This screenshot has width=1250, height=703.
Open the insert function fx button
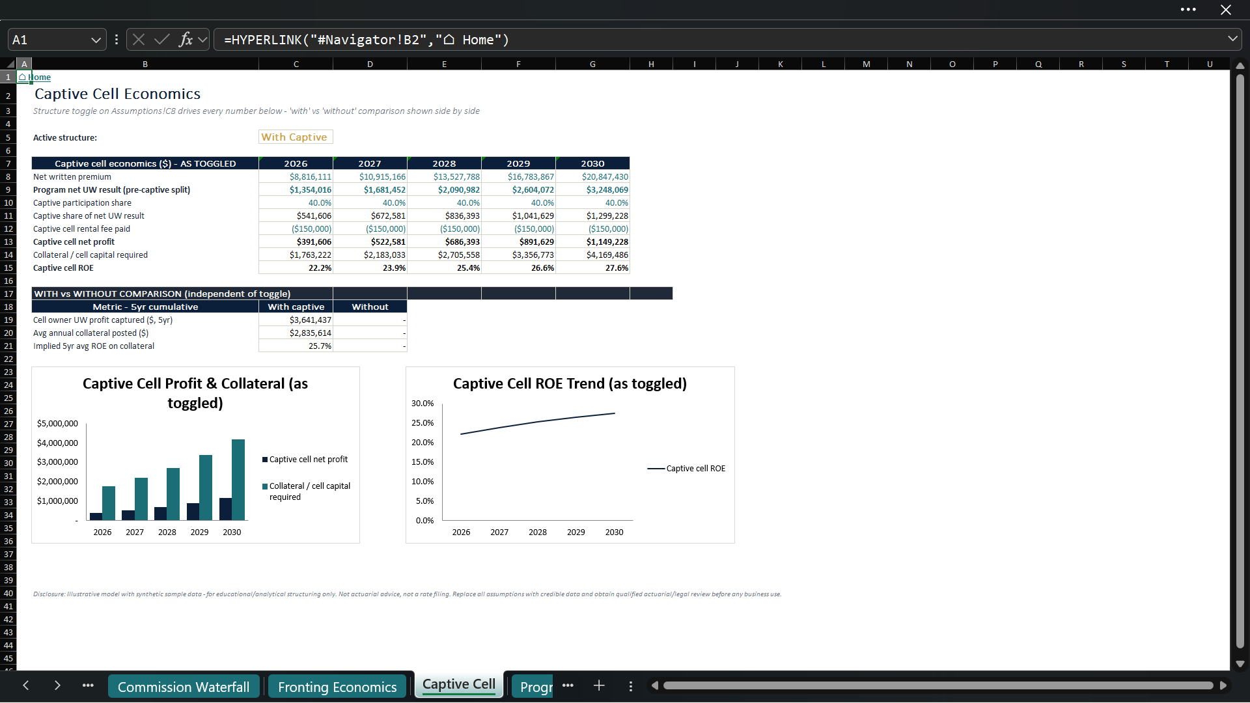pyautogui.click(x=186, y=40)
